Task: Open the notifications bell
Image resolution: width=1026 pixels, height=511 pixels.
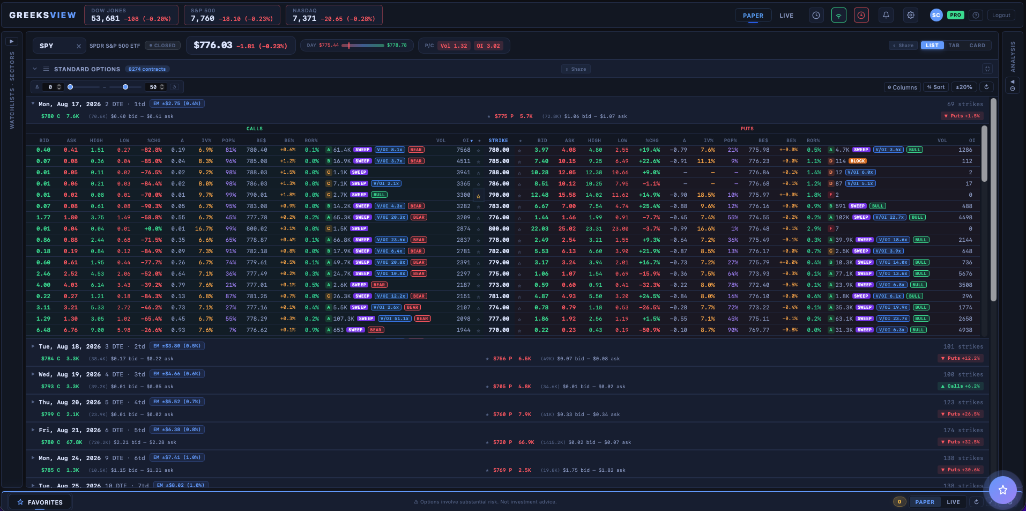Action: (886, 16)
